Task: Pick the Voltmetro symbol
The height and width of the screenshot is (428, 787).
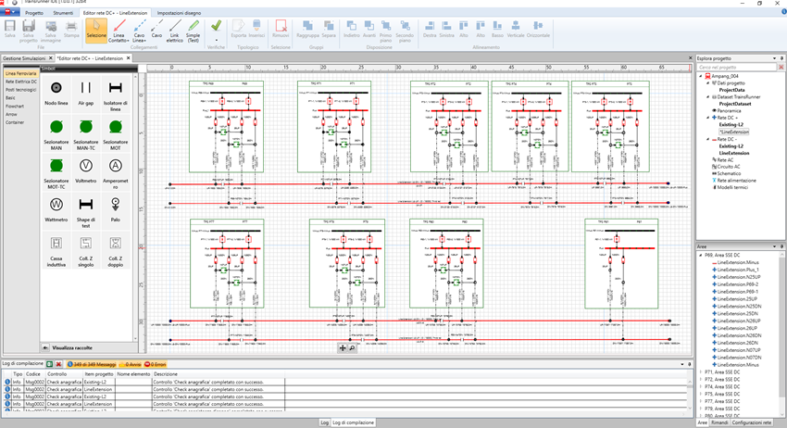Action: pos(86,170)
